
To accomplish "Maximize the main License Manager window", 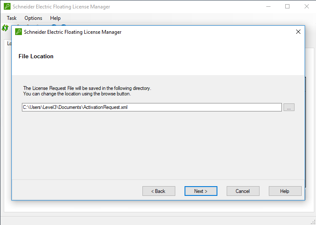I will [x=287, y=6].
